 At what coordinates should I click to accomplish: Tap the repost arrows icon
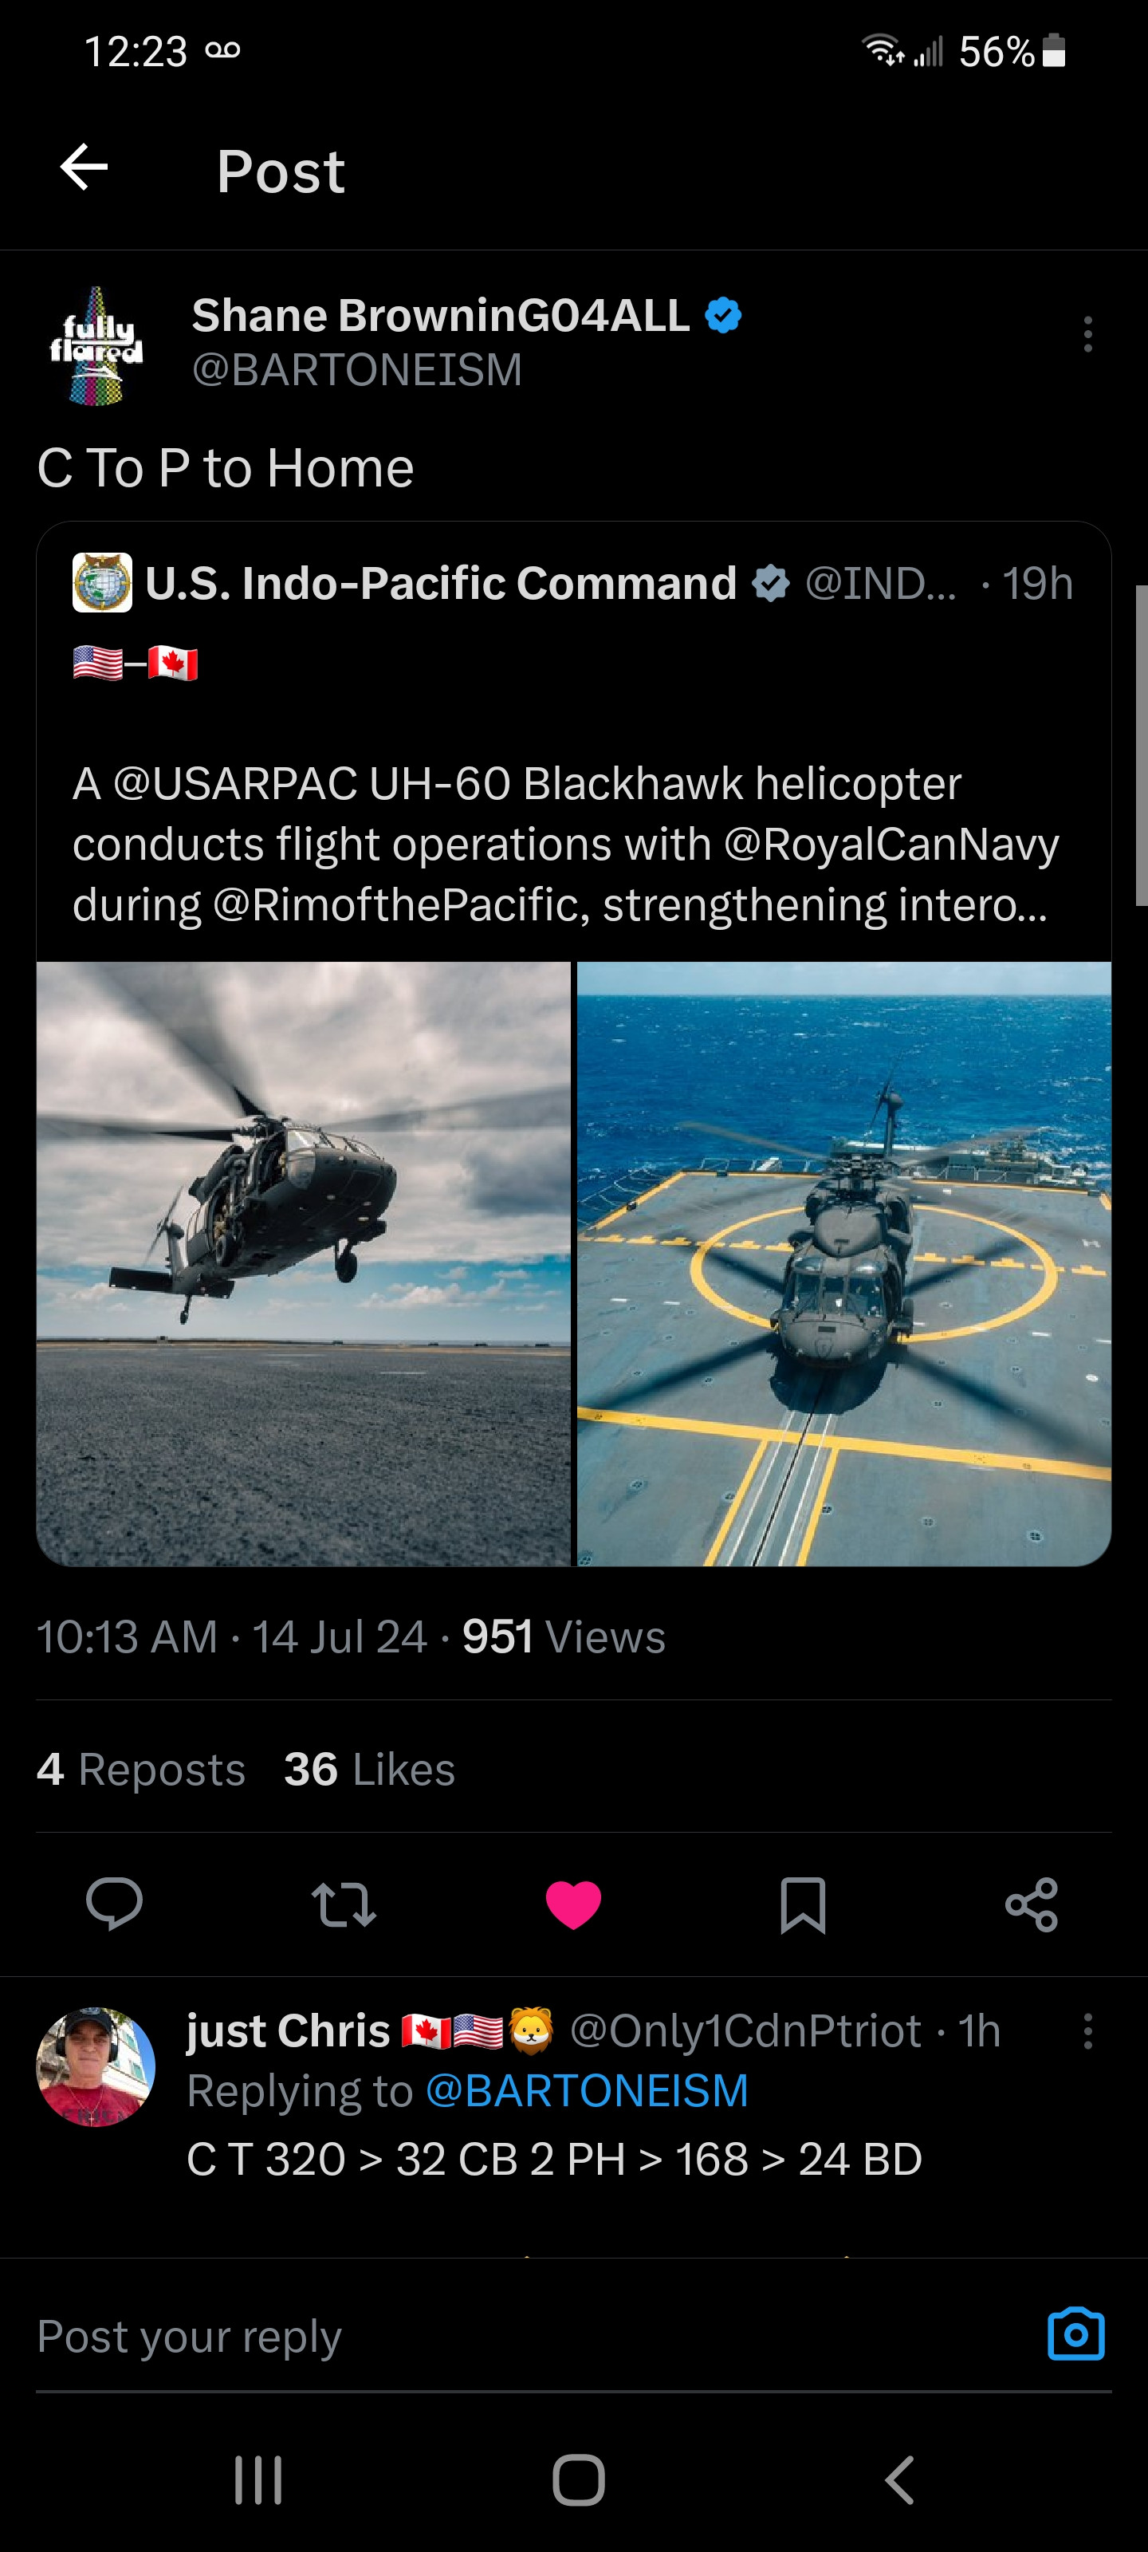click(344, 1904)
